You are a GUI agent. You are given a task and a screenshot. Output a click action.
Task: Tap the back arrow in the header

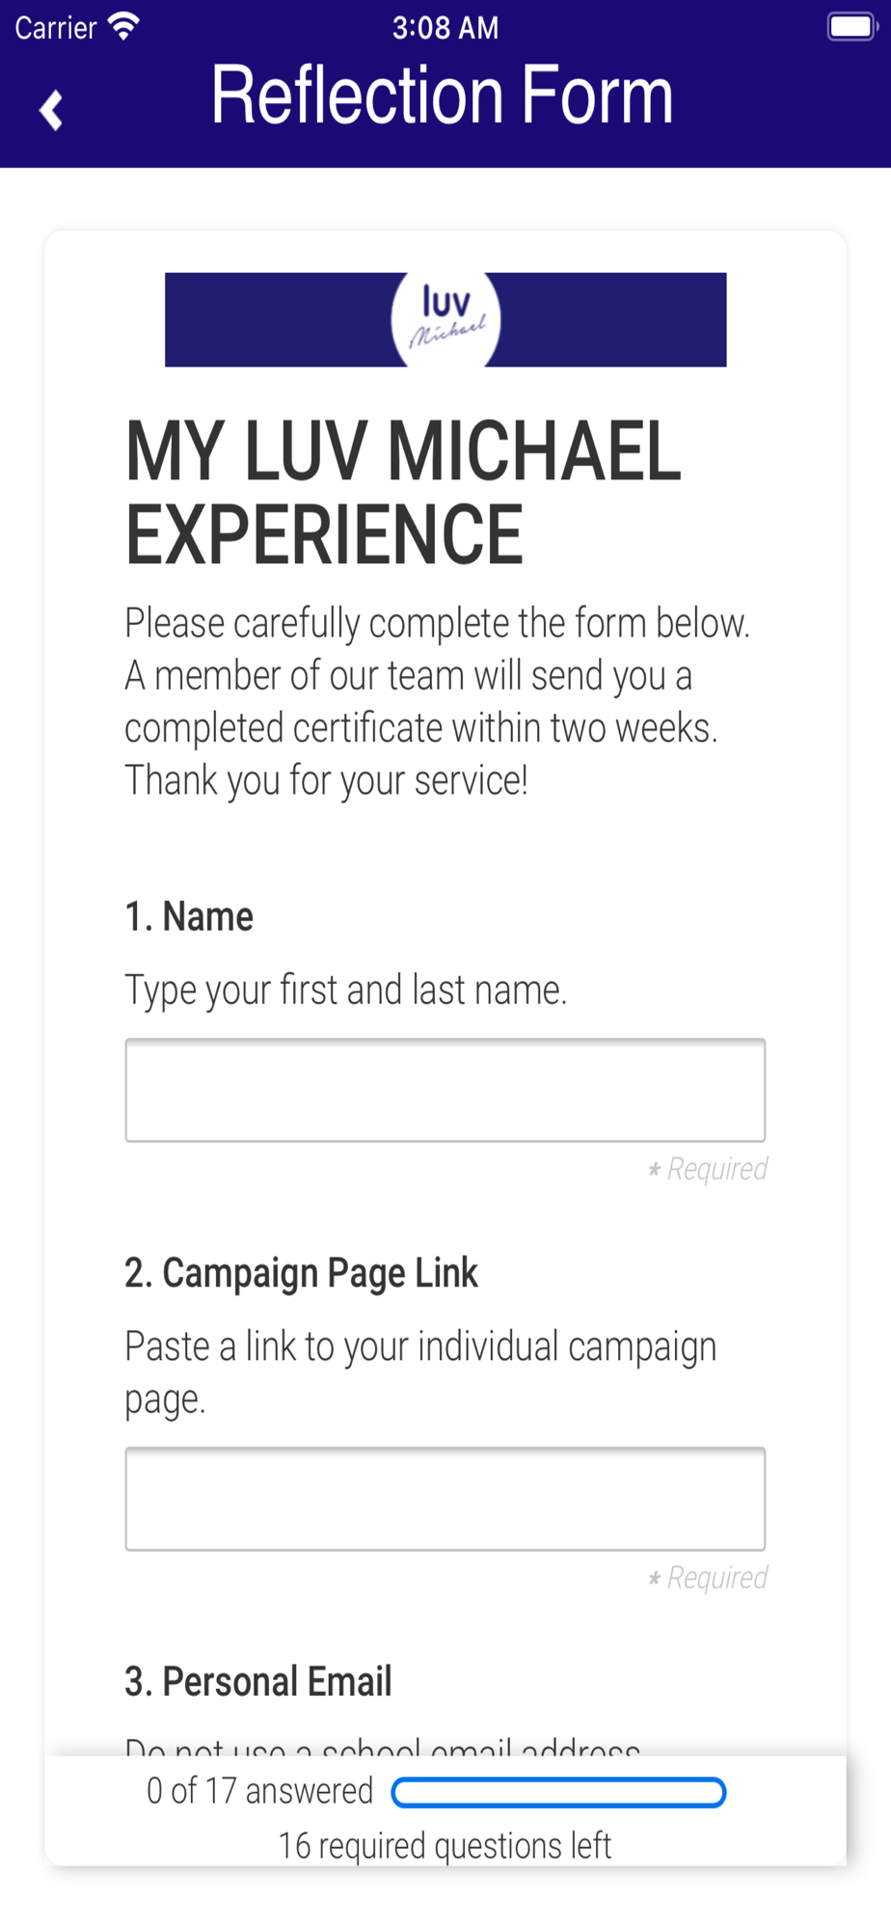[51, 110]
